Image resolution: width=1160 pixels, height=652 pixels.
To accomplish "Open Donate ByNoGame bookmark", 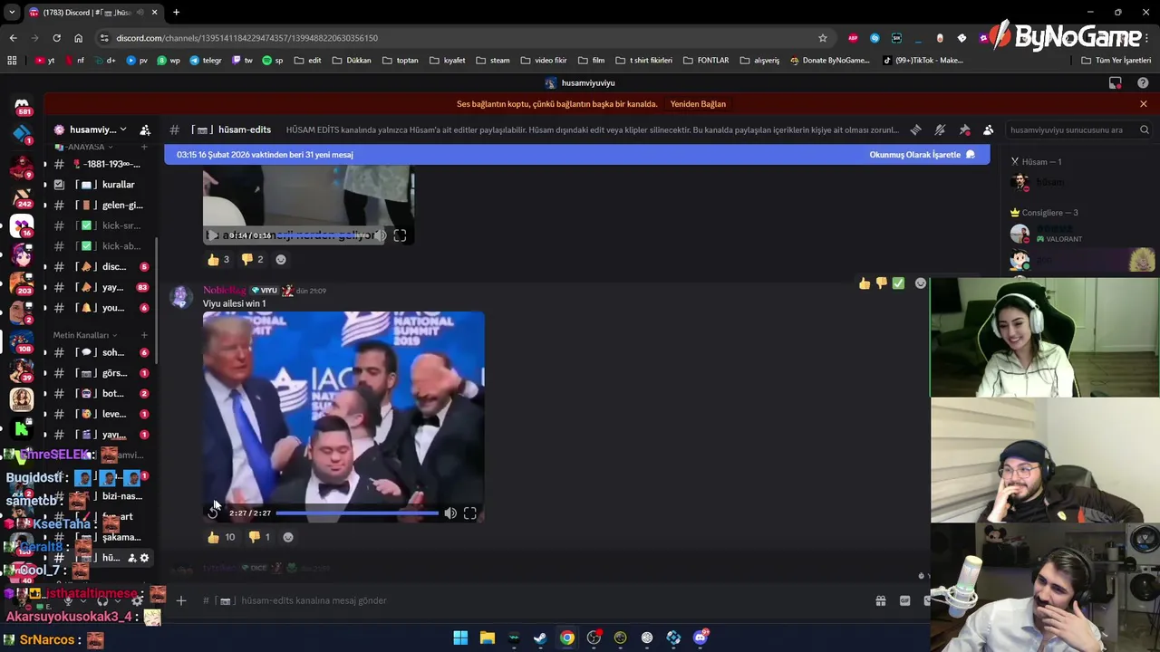I will point(829,61).
